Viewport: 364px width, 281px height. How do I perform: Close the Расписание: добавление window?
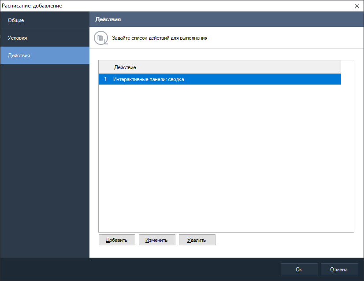coord(357,5)
